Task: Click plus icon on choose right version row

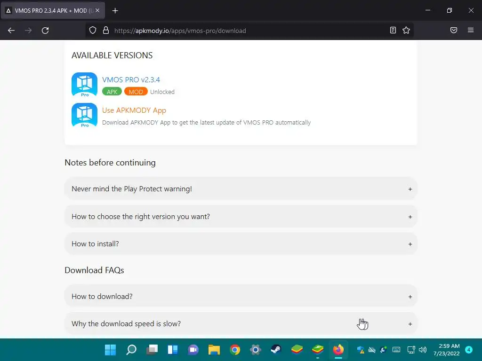Action: pos(410,217)
